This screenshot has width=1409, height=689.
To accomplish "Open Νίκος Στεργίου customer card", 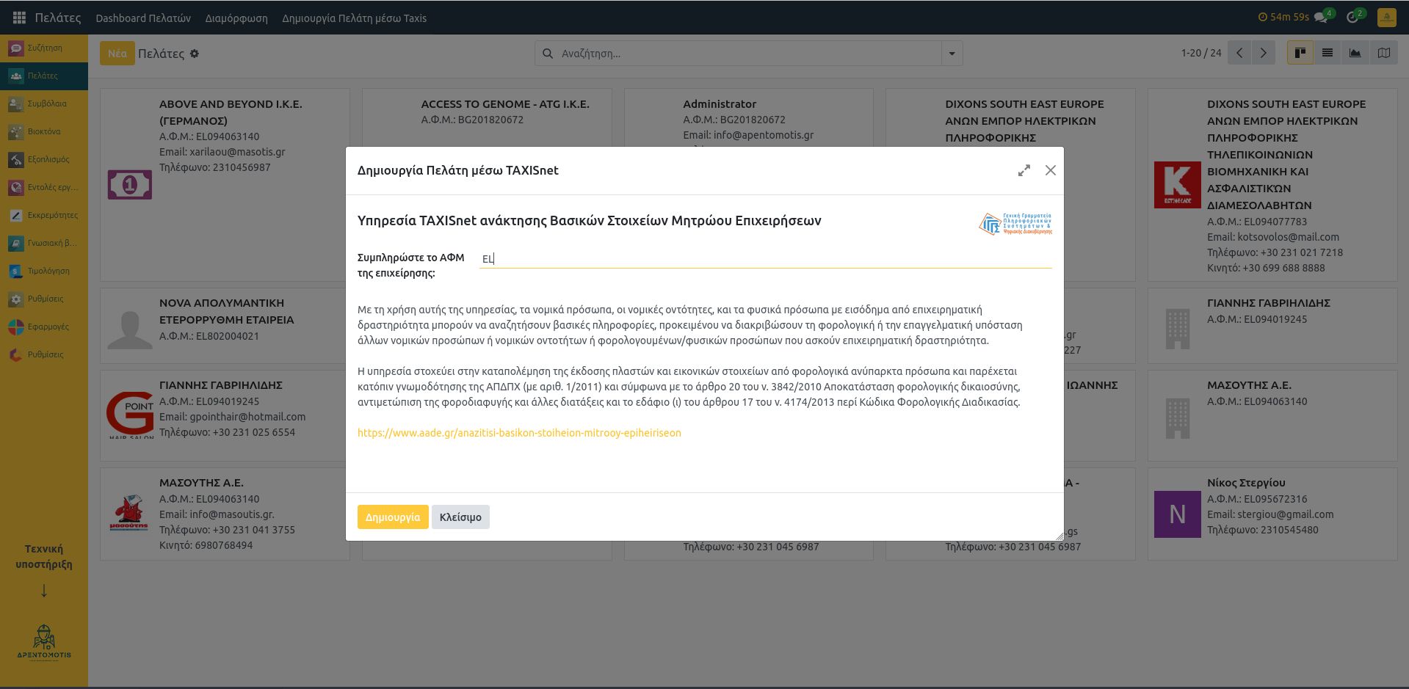I will (1272, 514).
